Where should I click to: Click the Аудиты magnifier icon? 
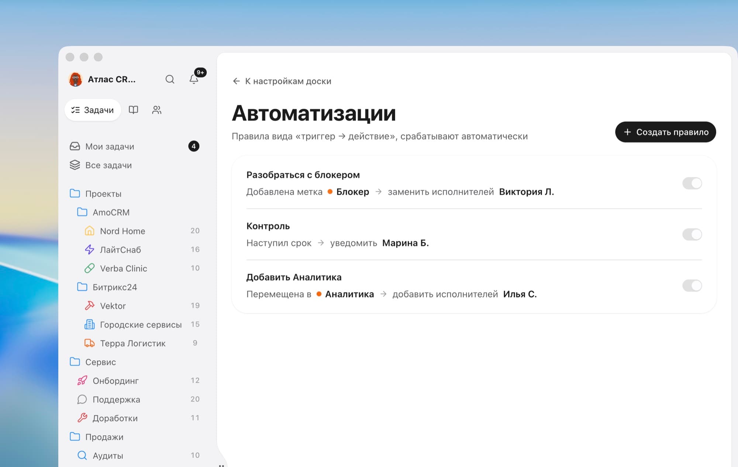(82, 455)
